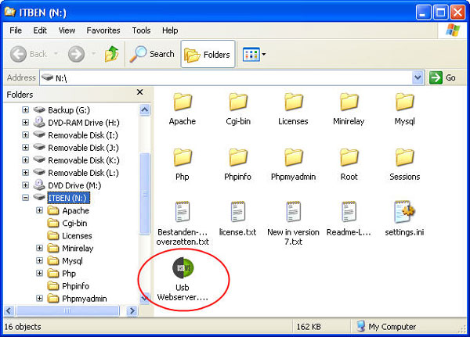Image resolution: width=470 pixels, height=337 pixels.
Task: Click the Back navigation button
Action: pos(28,54)
